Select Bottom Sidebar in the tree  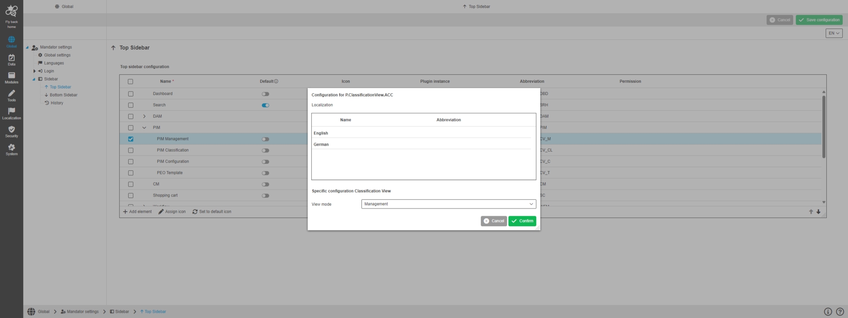point(63,95)
